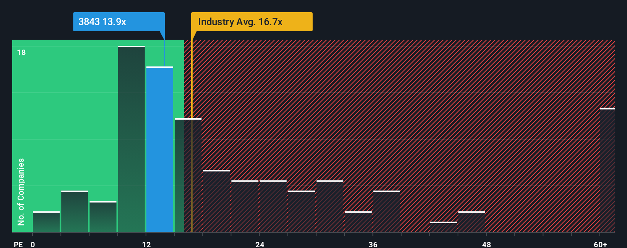Click the '18' y-axis value
627x248 pixels.
21,52
